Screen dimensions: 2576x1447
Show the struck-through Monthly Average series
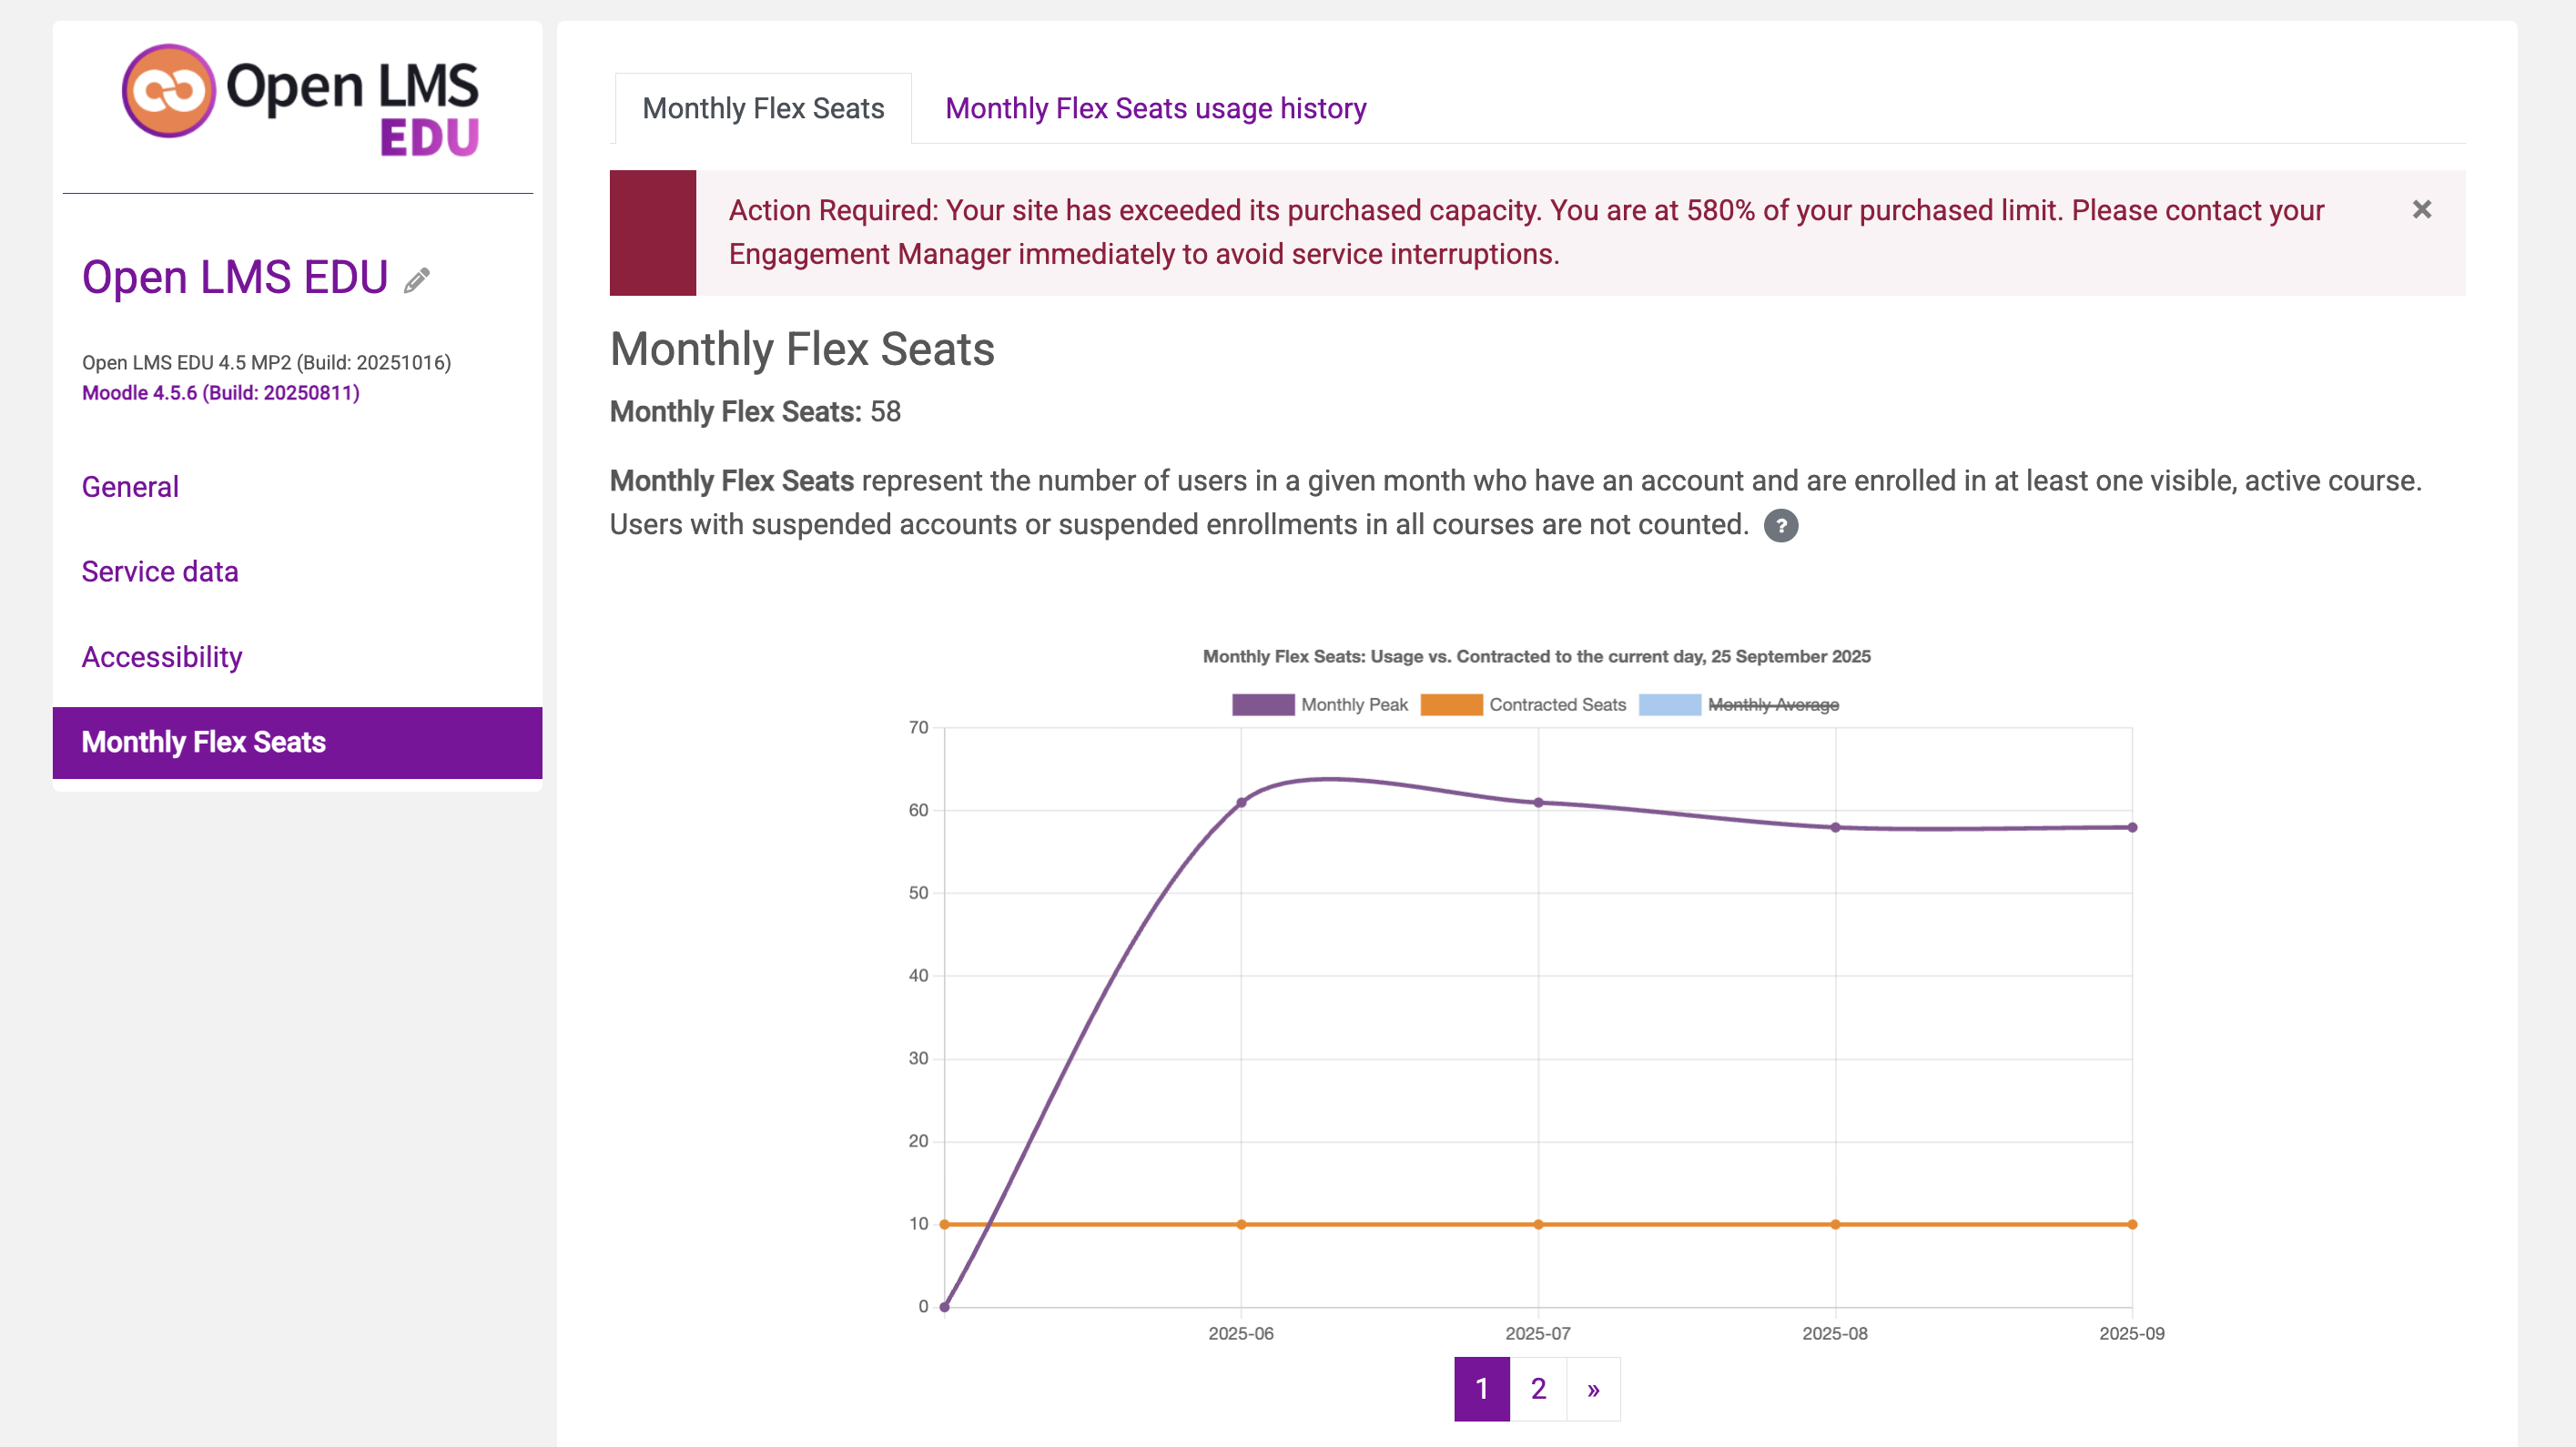tap(1773, 705)
